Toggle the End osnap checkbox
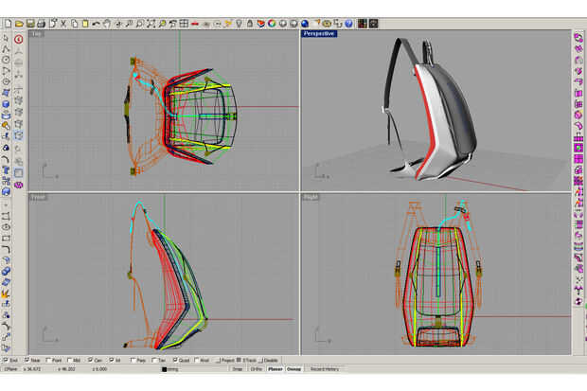The height and width of the screenshot is (391, 587). click(5, 361)
